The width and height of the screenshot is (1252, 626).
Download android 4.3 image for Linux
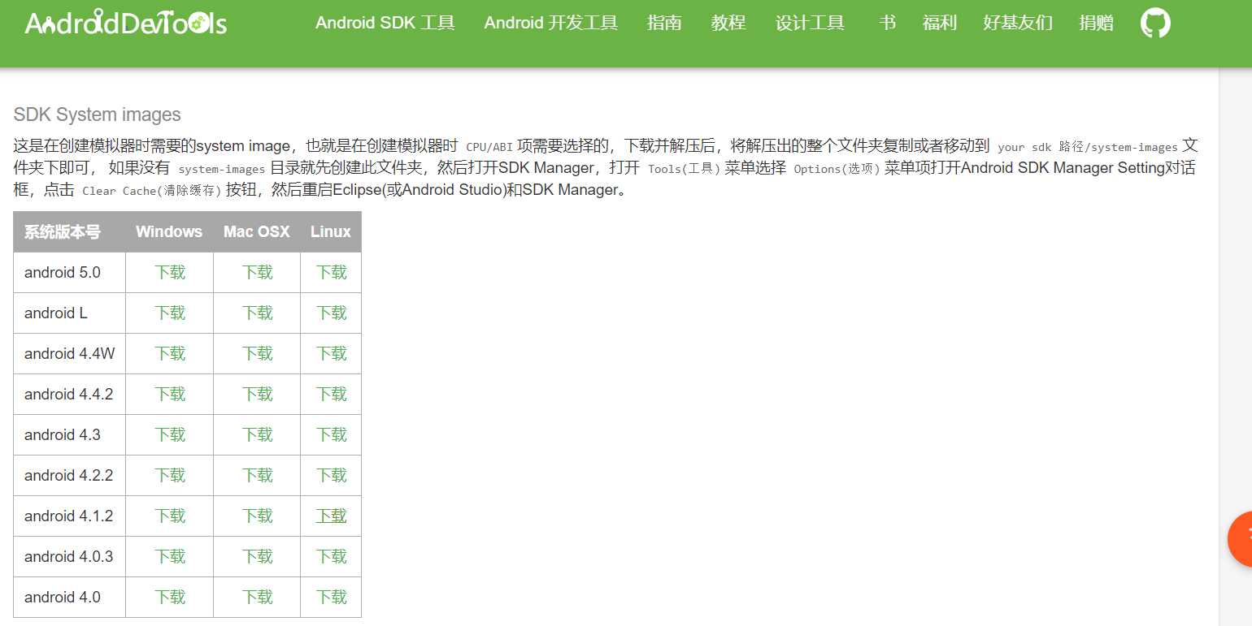point(331,434)
